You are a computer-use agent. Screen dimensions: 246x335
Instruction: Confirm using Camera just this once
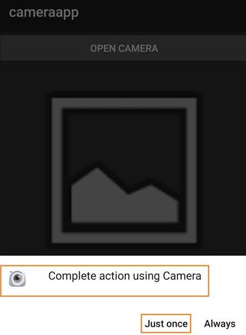click(x=166, y=323)
